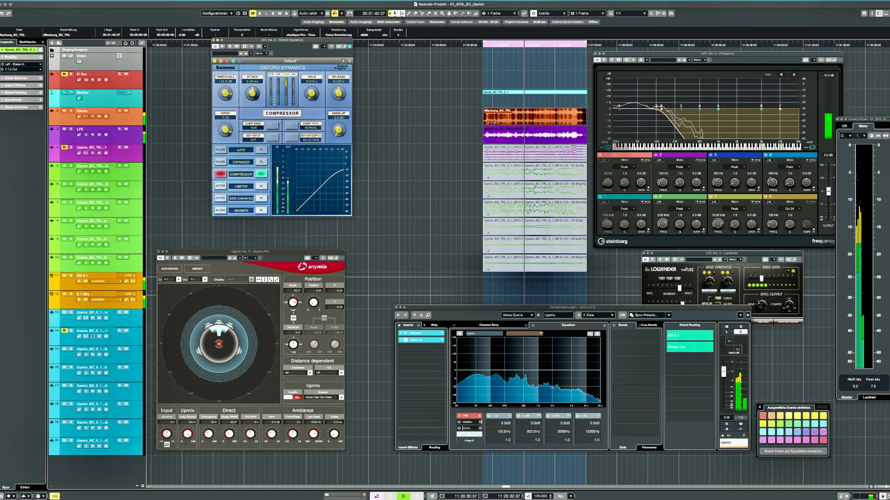Activate the cycle loop button in transport
Image resolution: width=890 pixels, height=500 pixels.
coord(376,496)
